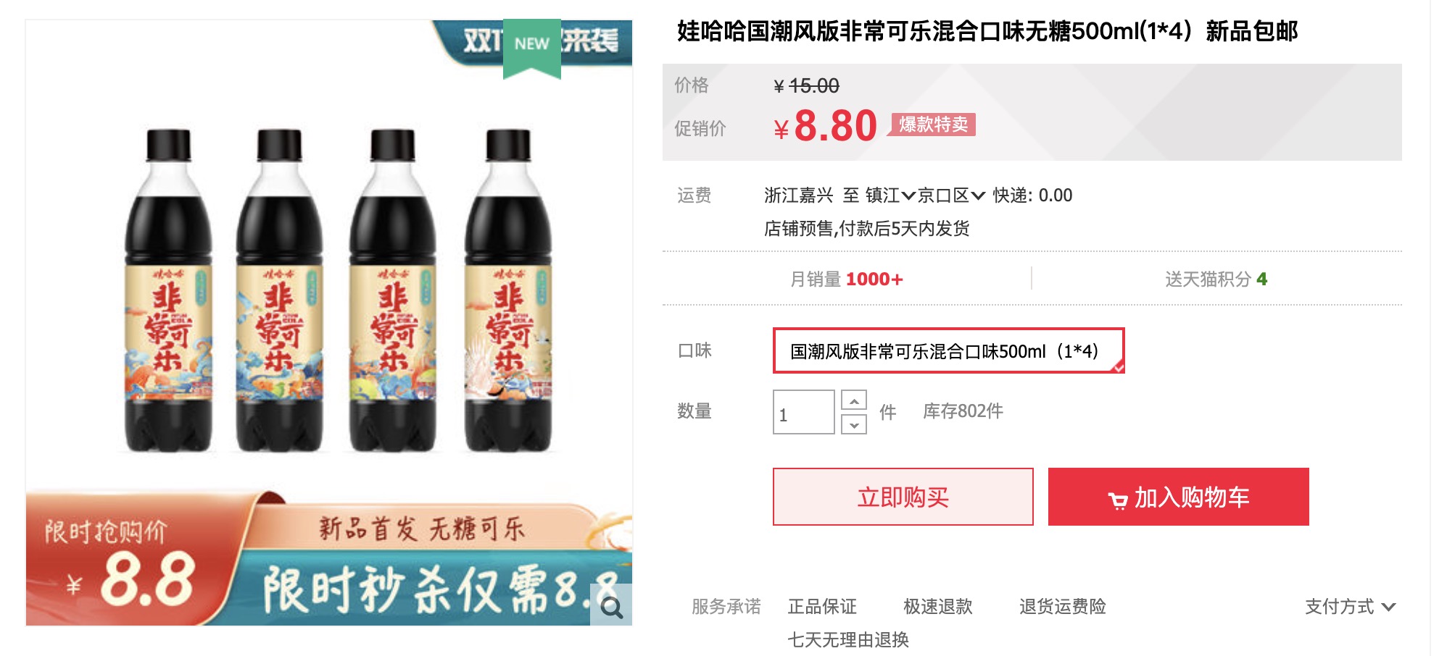Click the 立即购买 buy now button

(903, 497)
